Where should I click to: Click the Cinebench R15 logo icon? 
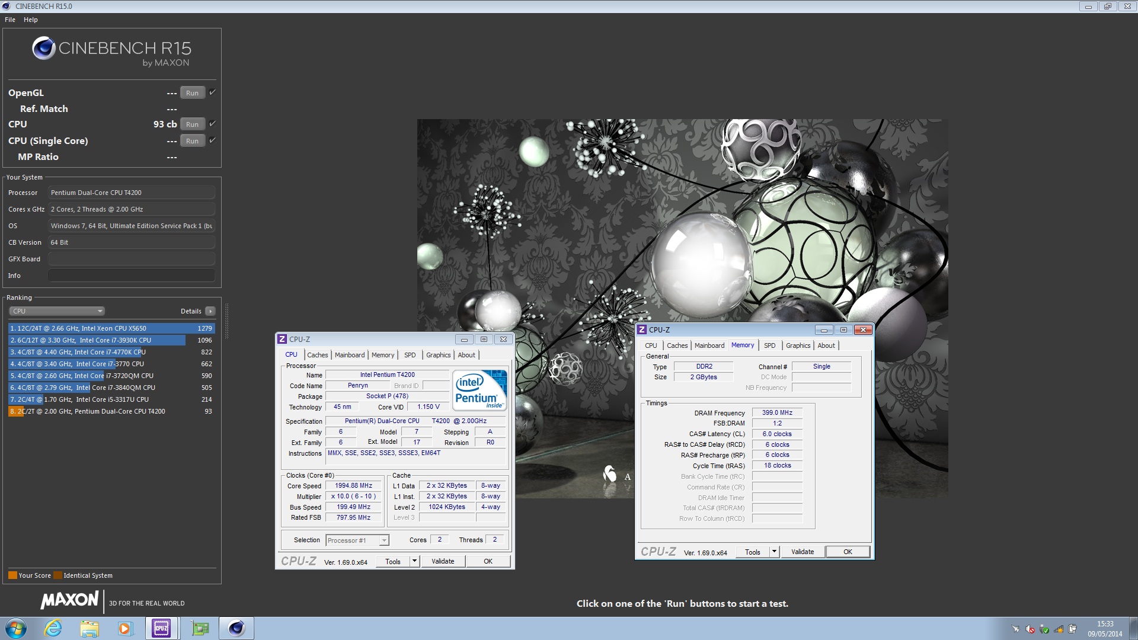(x=44, y=49)
